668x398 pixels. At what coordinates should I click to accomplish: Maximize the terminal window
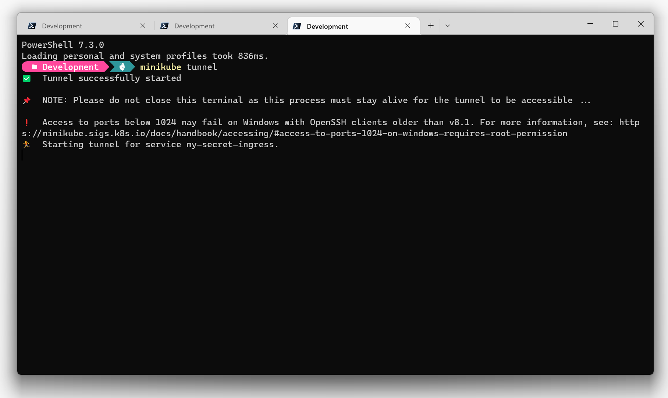click(615, 24)
